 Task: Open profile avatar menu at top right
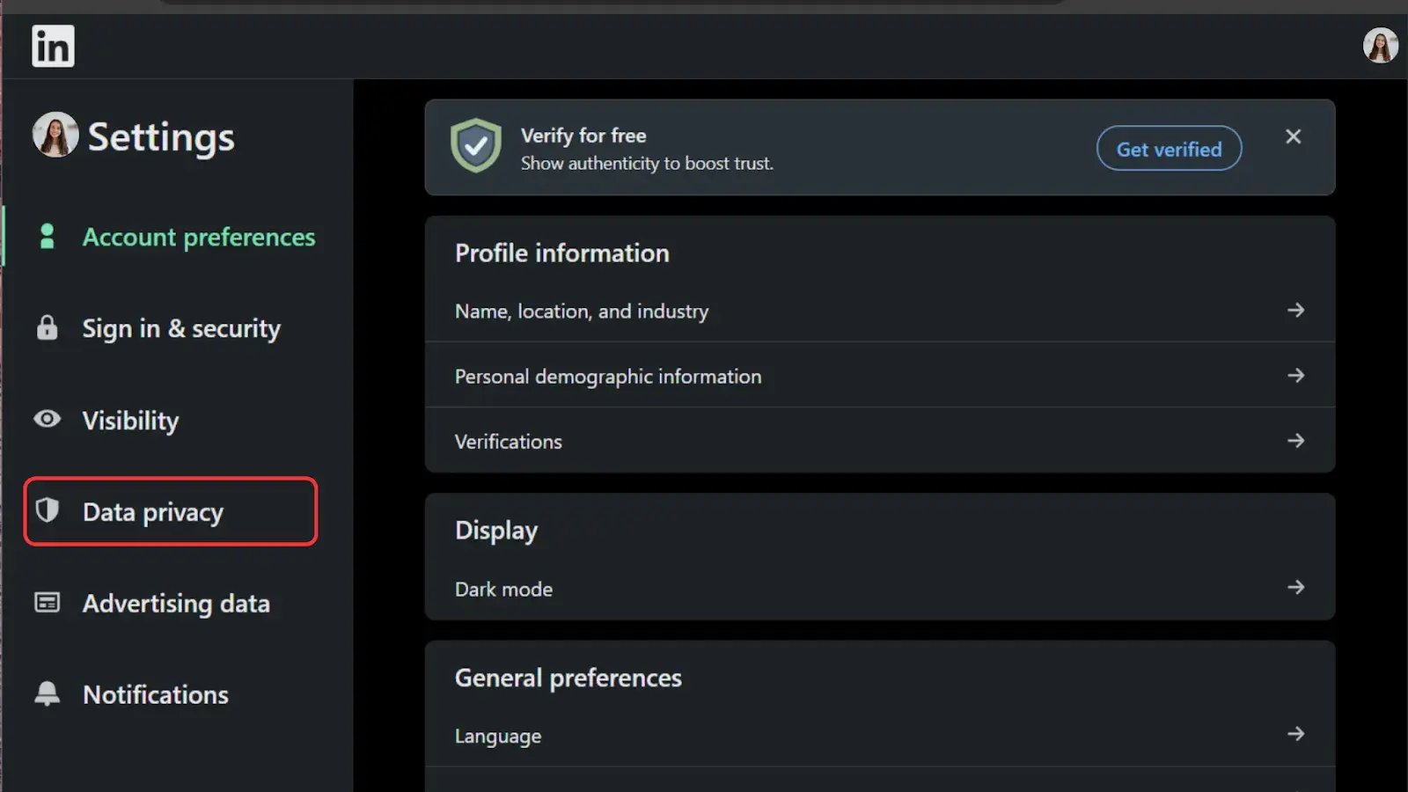pyautogui.click(x=1380, y=46)
